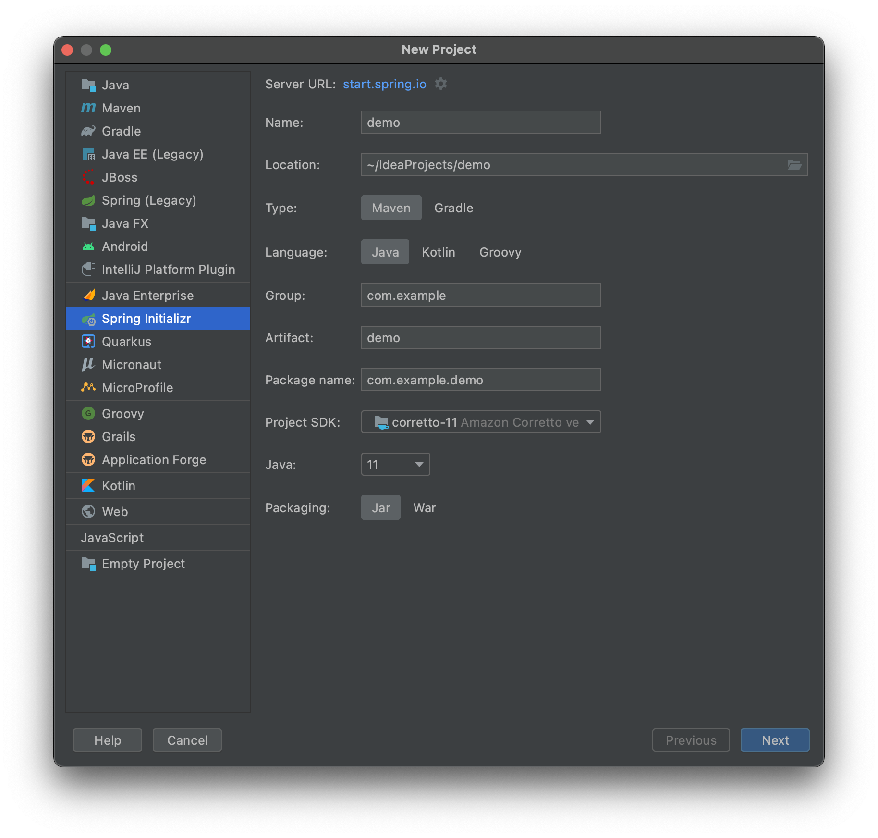
Task: Select War packaging
Action: 425,508
